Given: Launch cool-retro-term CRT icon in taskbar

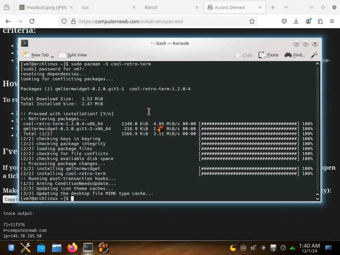Looking at the screenshot, I should 104,247.
